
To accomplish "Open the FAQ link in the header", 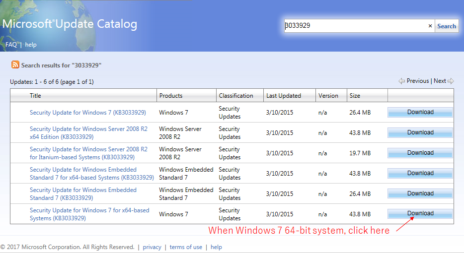I will point(11,45).
